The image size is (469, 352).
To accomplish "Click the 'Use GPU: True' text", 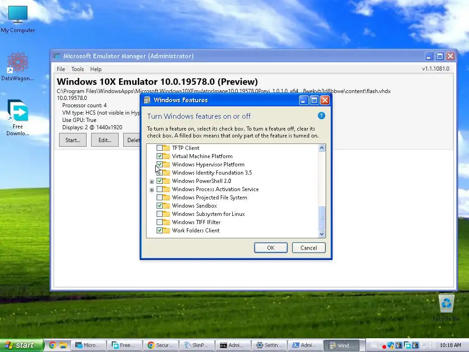I will click(79, 120).
